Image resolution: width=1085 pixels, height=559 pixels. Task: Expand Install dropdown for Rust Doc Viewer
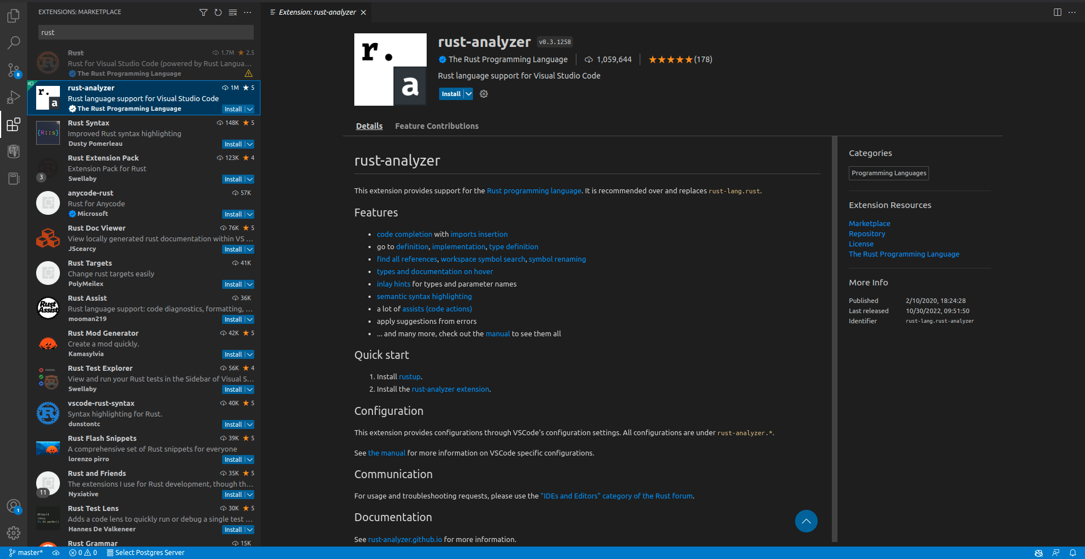[x=250, y=249]
